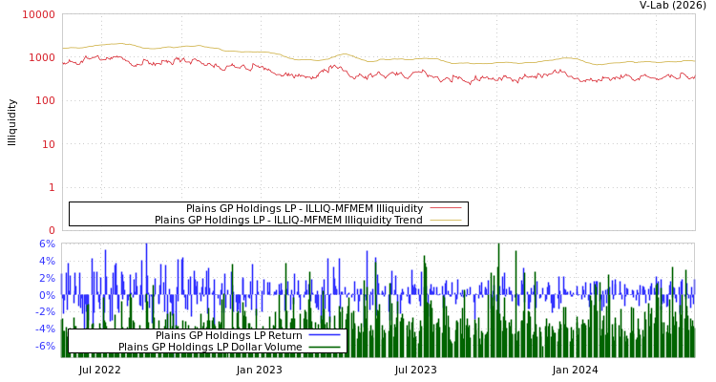Click the 1000 y-axis tick label
This screenshot has height=382, width=716.
click(41, 58)
